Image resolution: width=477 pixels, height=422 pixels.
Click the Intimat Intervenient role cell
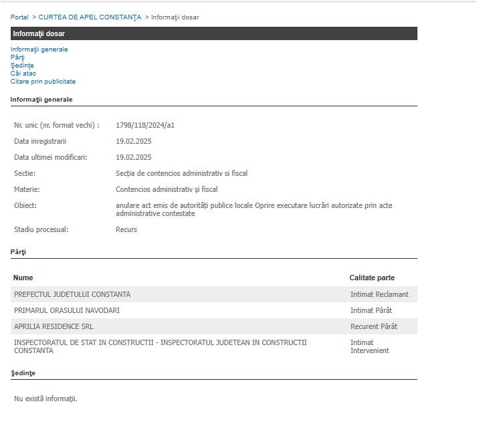[369, 346]
